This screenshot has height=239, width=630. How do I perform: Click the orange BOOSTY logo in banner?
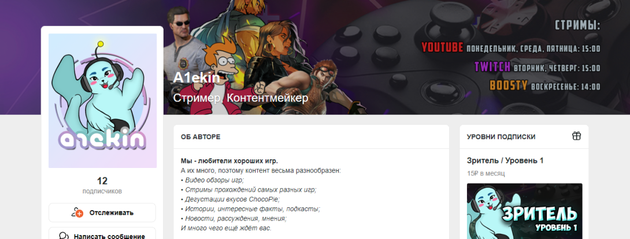pyautogui.click(x=508, y=85)
